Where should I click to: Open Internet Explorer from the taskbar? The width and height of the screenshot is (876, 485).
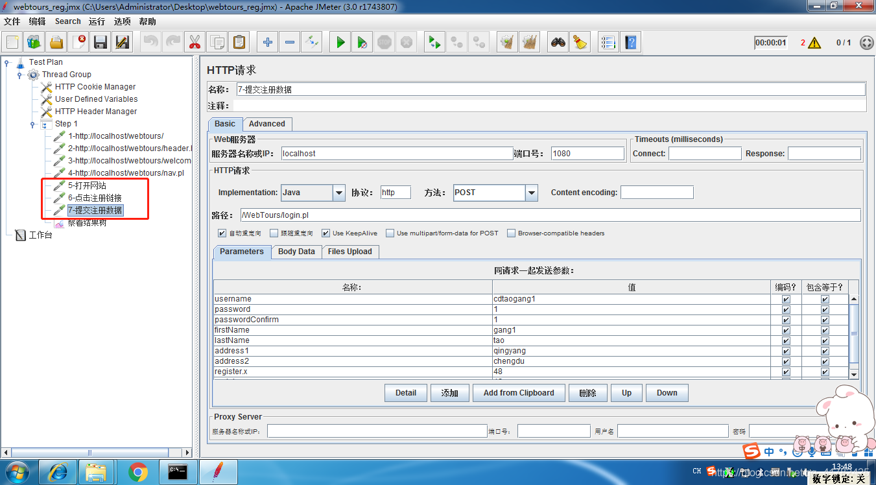pos(57,473)
